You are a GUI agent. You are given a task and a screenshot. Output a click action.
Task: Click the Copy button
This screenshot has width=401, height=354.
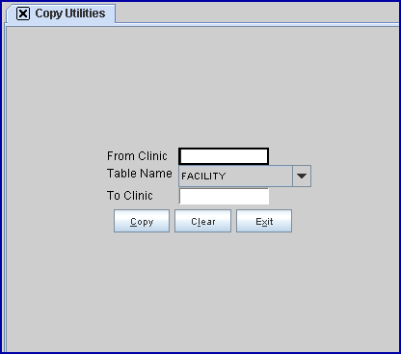142,221
